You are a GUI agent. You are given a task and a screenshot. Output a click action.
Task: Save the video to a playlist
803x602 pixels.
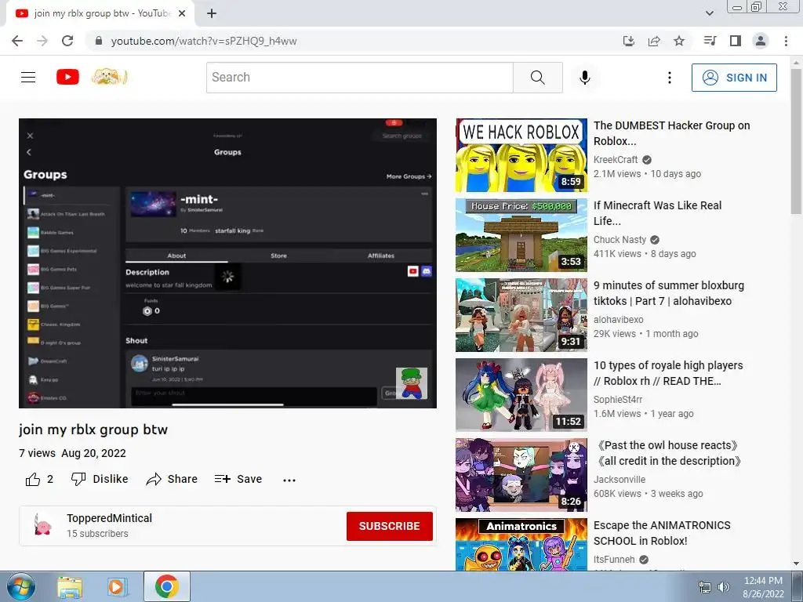pos(238,479)
